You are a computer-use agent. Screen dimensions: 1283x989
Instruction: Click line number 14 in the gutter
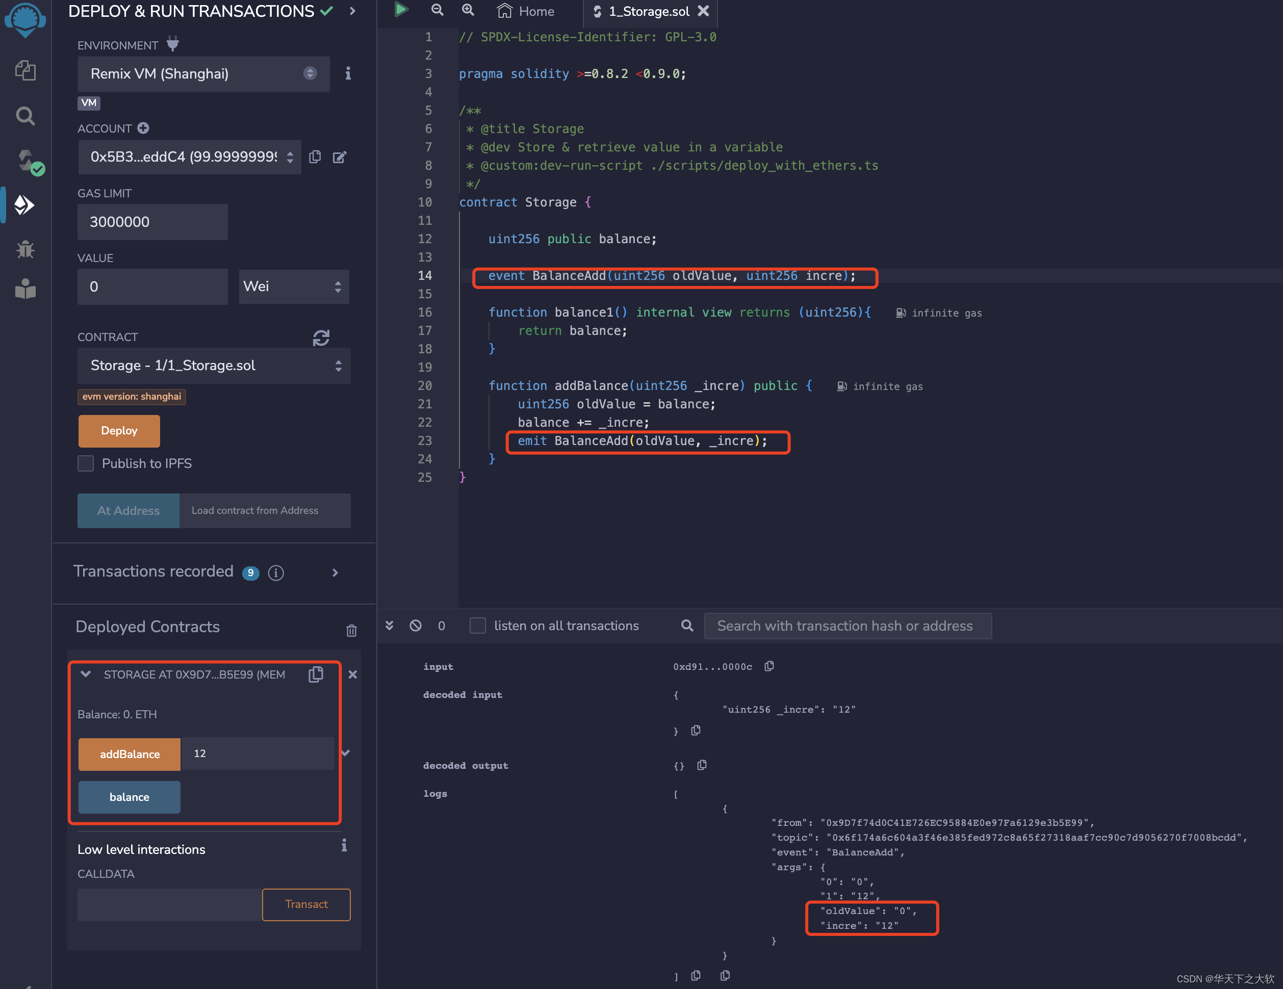click(425, 275)
